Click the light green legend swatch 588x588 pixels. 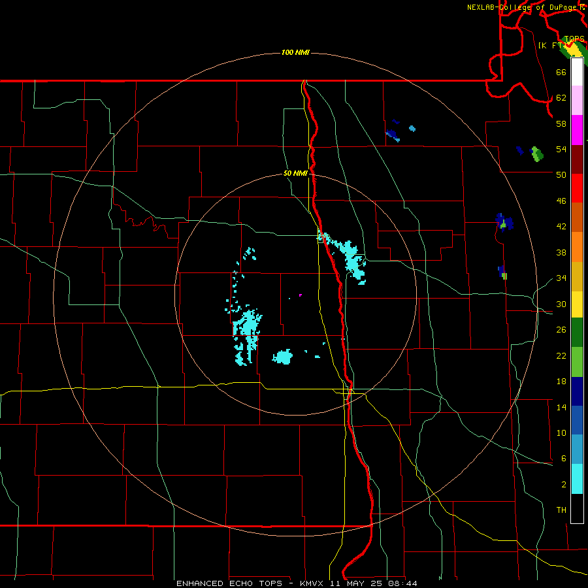coord(577,362)
